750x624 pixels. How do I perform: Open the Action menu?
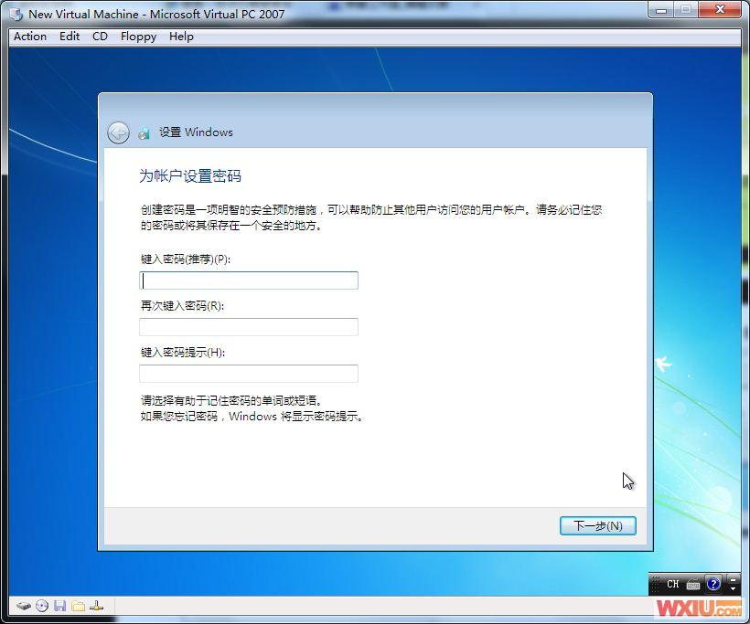[30, 37]
